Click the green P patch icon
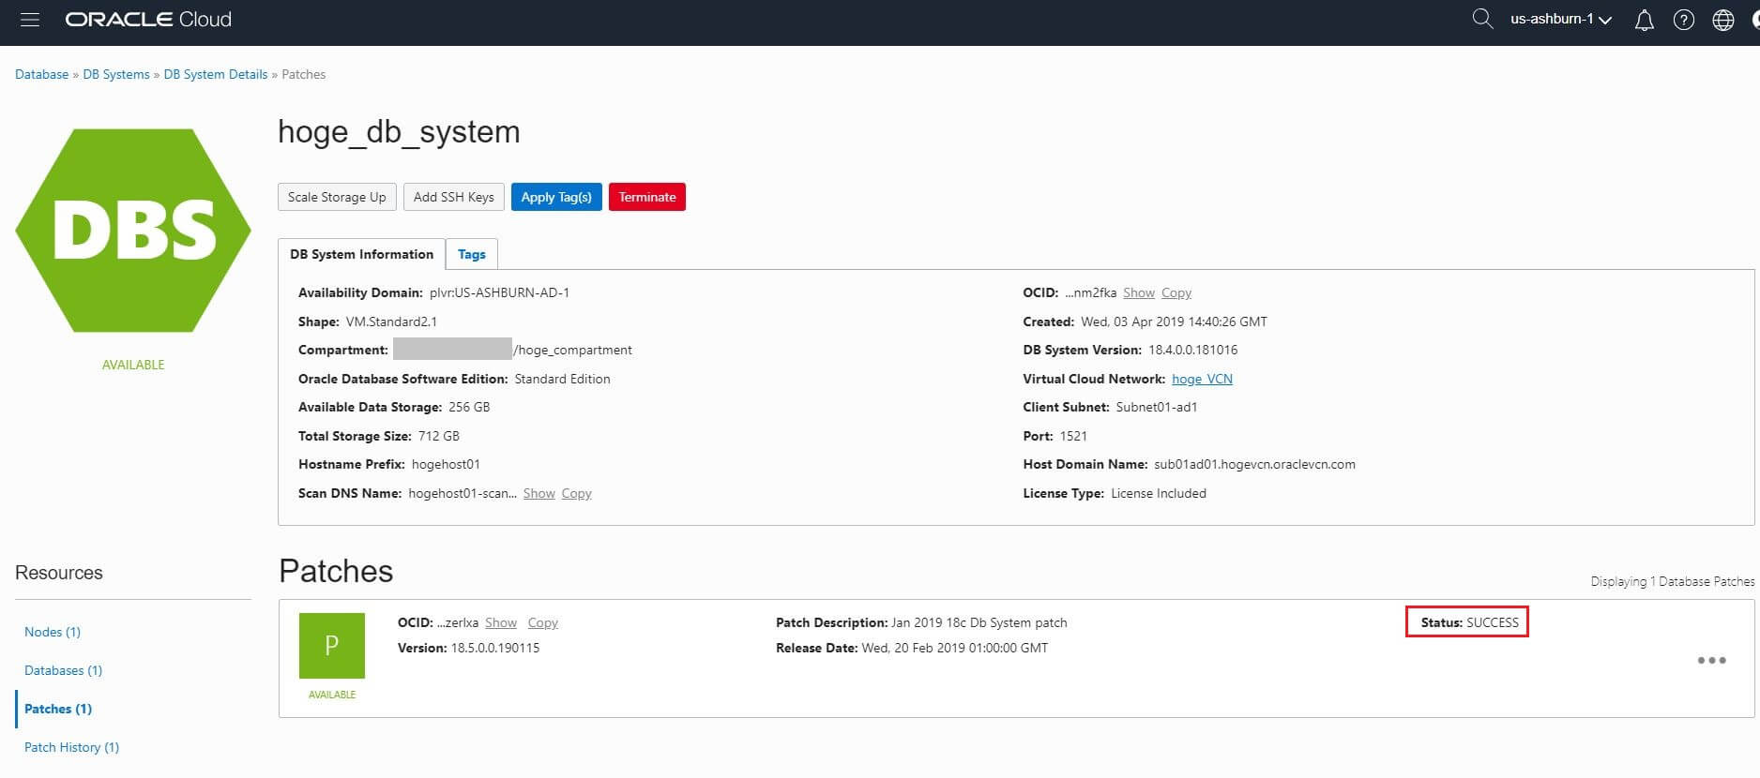 click(332, 646)
